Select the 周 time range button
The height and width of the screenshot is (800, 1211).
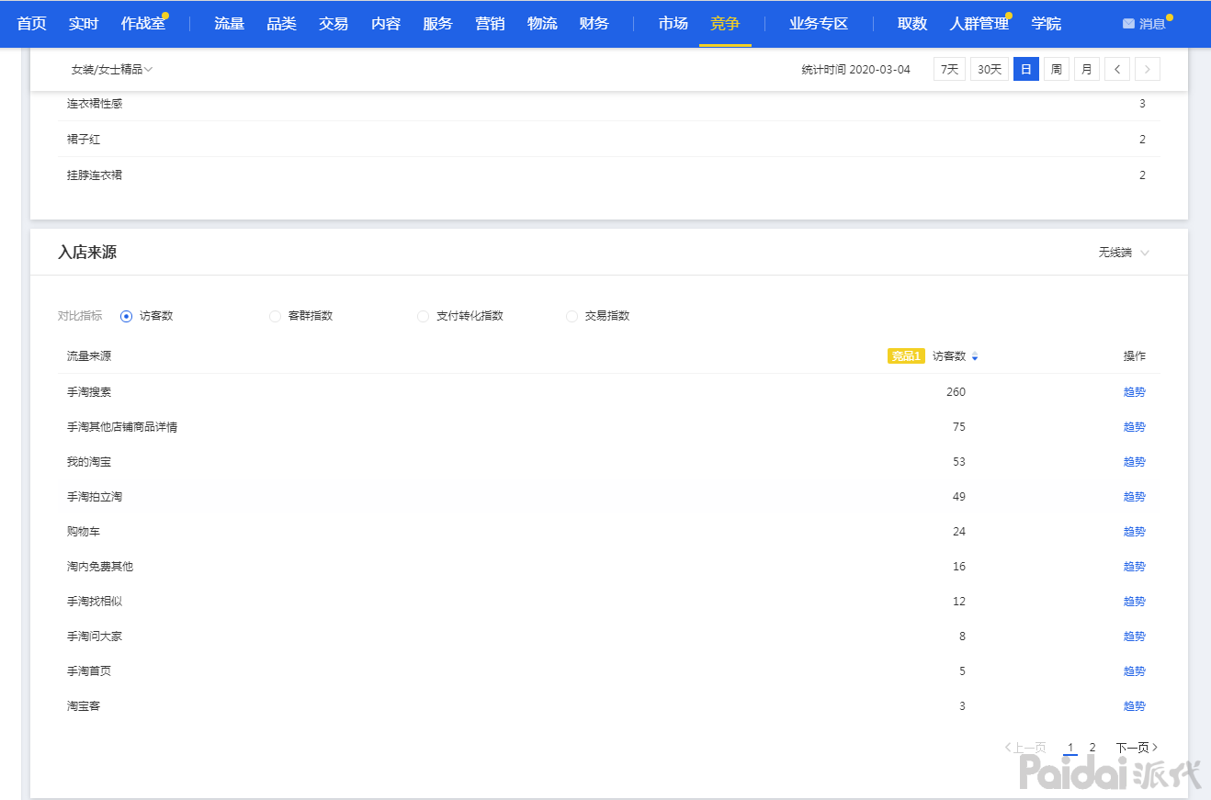coord(1057,69)
